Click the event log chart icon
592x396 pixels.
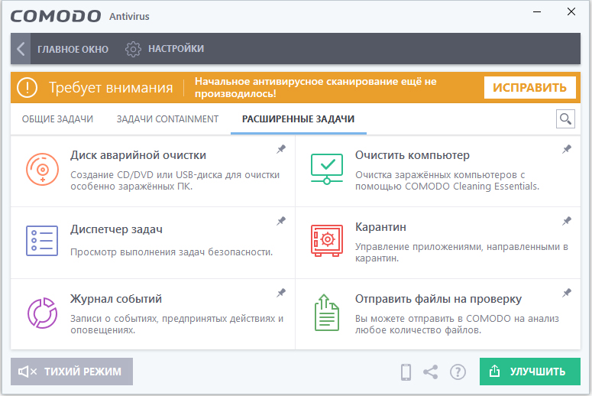[42, 313]
